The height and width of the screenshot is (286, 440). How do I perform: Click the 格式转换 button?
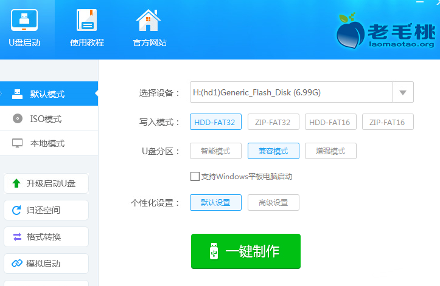tap(46, 237)
